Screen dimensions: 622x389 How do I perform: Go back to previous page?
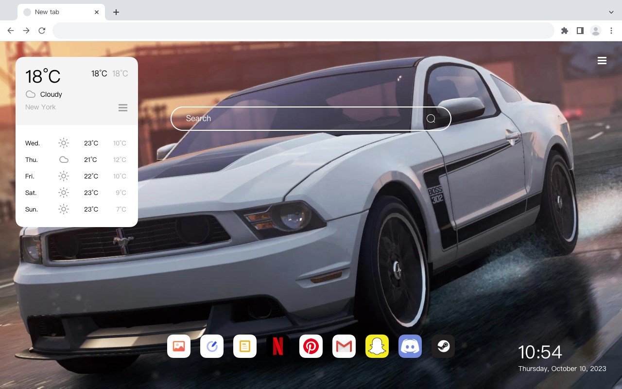pyautogui.click(x=11, y=31)
